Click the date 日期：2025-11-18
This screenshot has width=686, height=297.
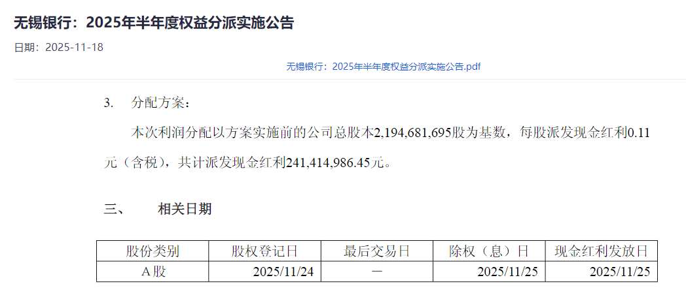(x=59, y=47)
